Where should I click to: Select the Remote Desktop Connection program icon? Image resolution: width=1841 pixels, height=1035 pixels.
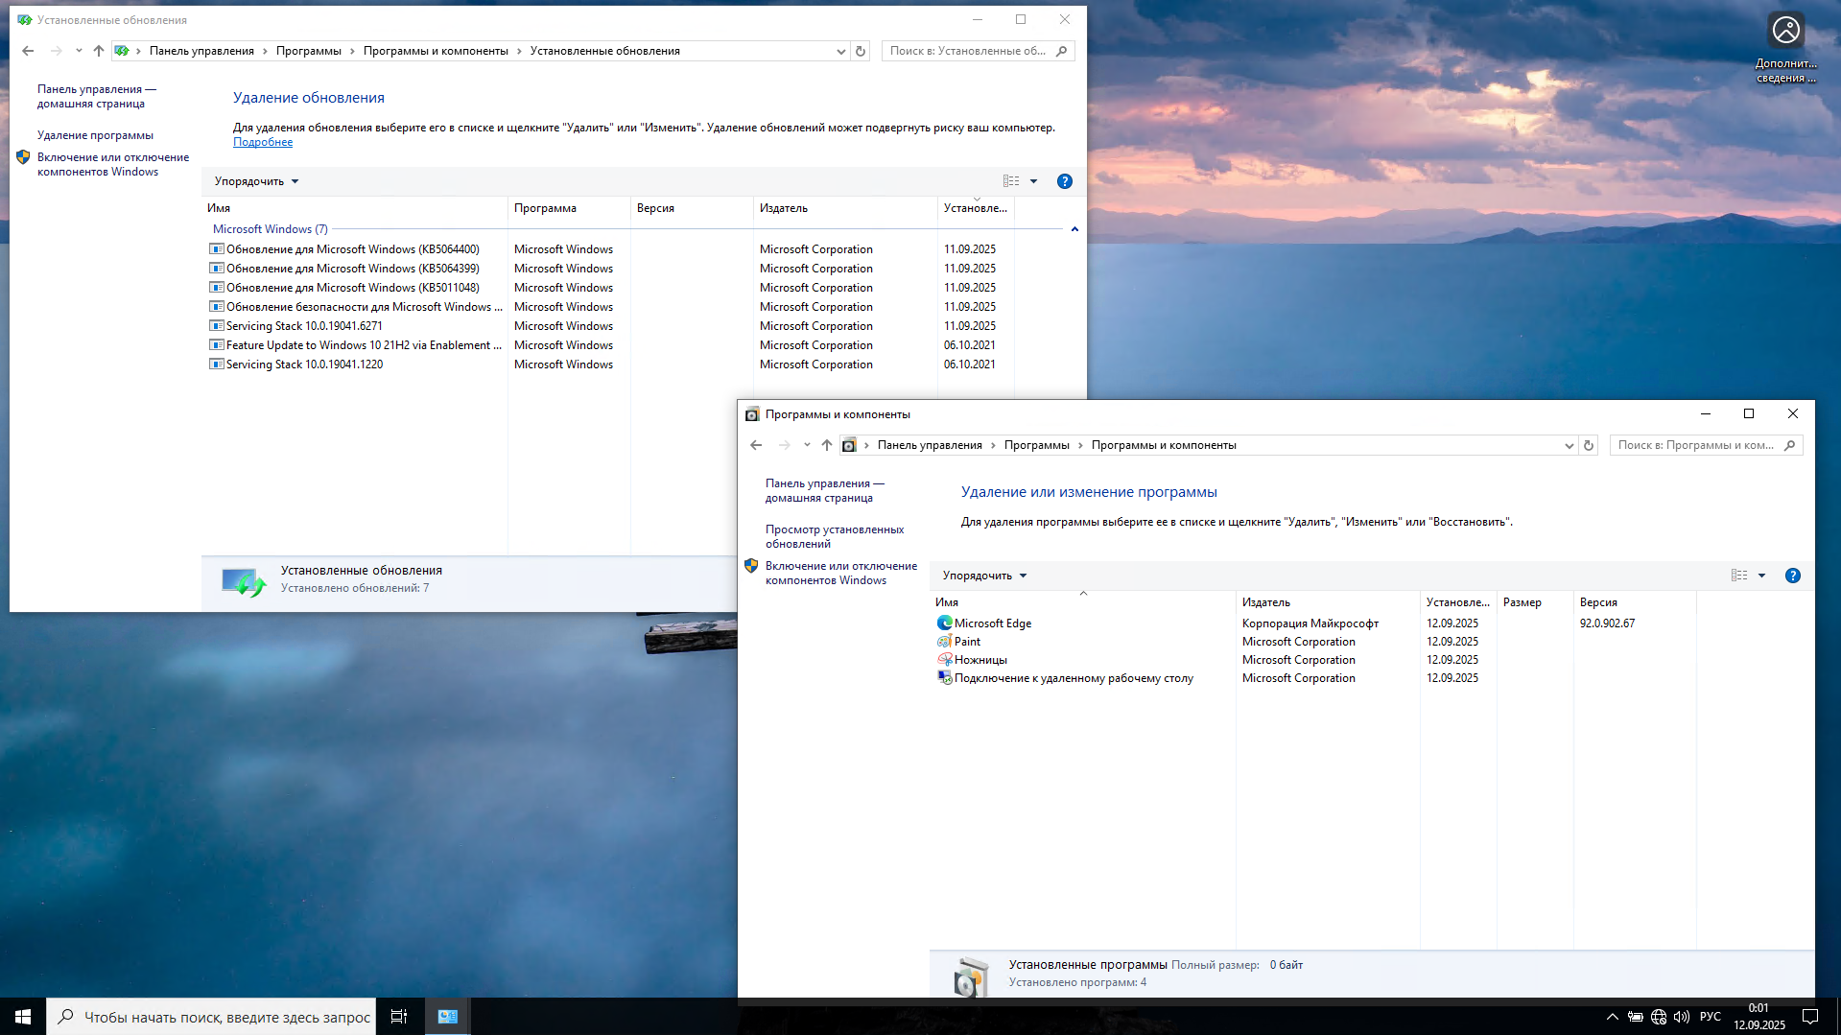click(x=945, y=677)
